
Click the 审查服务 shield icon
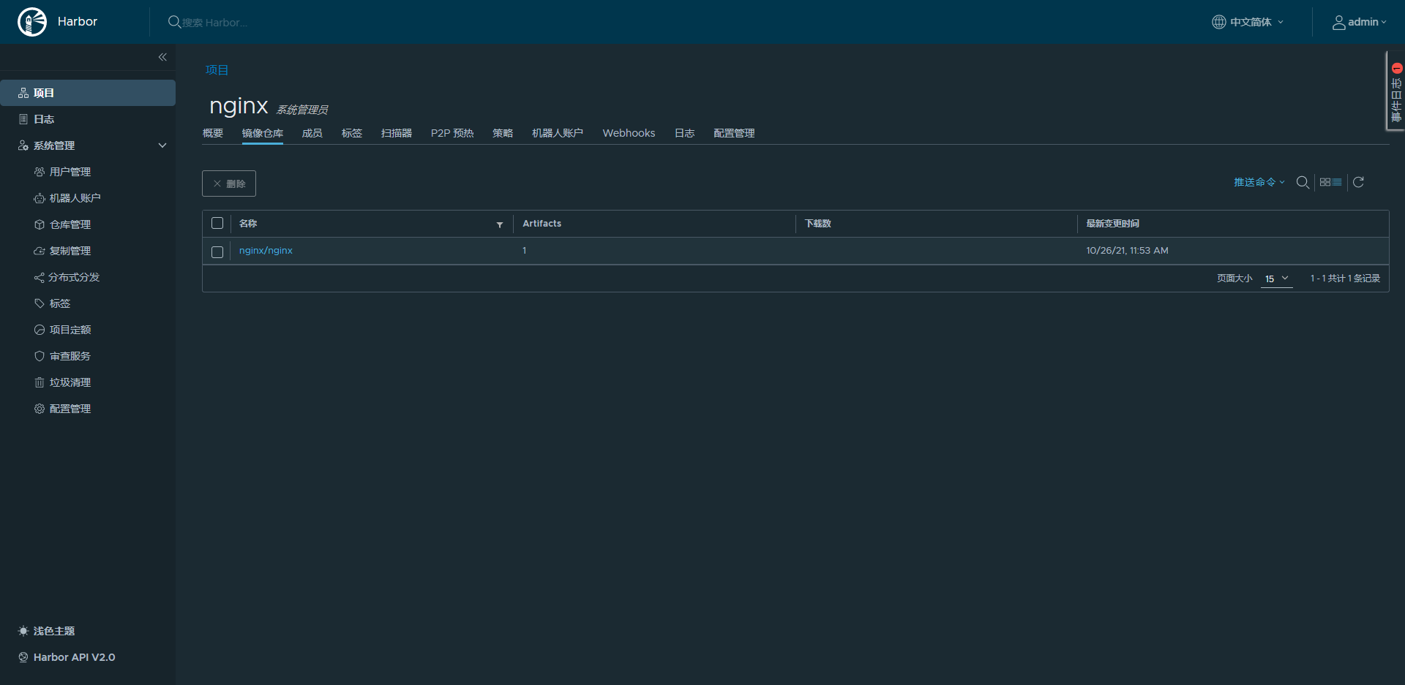pyautogui.click(x=40, y=356)
